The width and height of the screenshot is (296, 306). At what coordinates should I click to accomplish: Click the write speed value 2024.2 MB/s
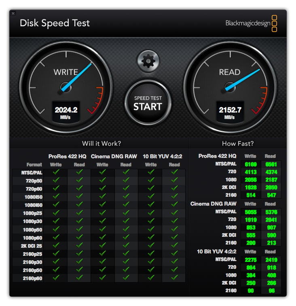[66, 112]
